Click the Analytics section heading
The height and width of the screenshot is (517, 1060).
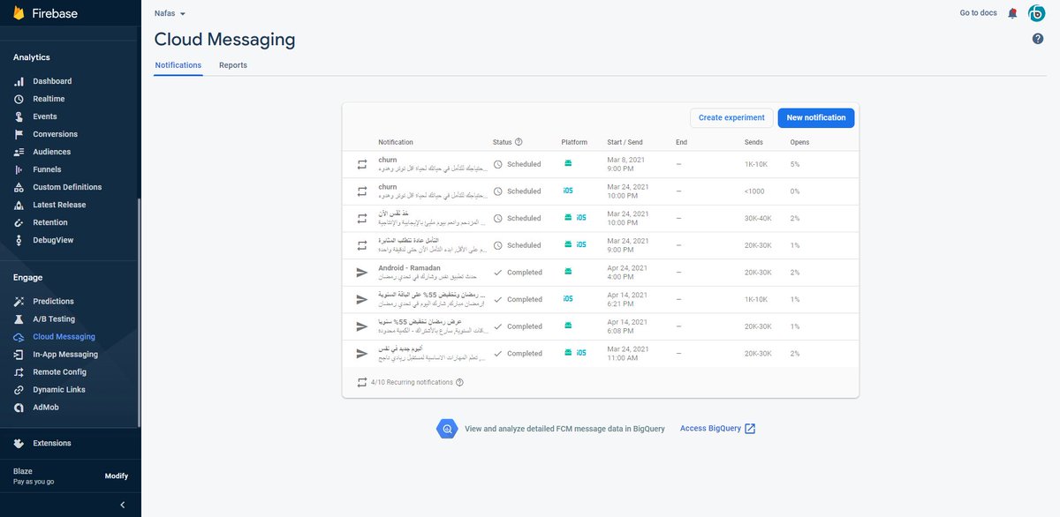click(x=32, y=57)
